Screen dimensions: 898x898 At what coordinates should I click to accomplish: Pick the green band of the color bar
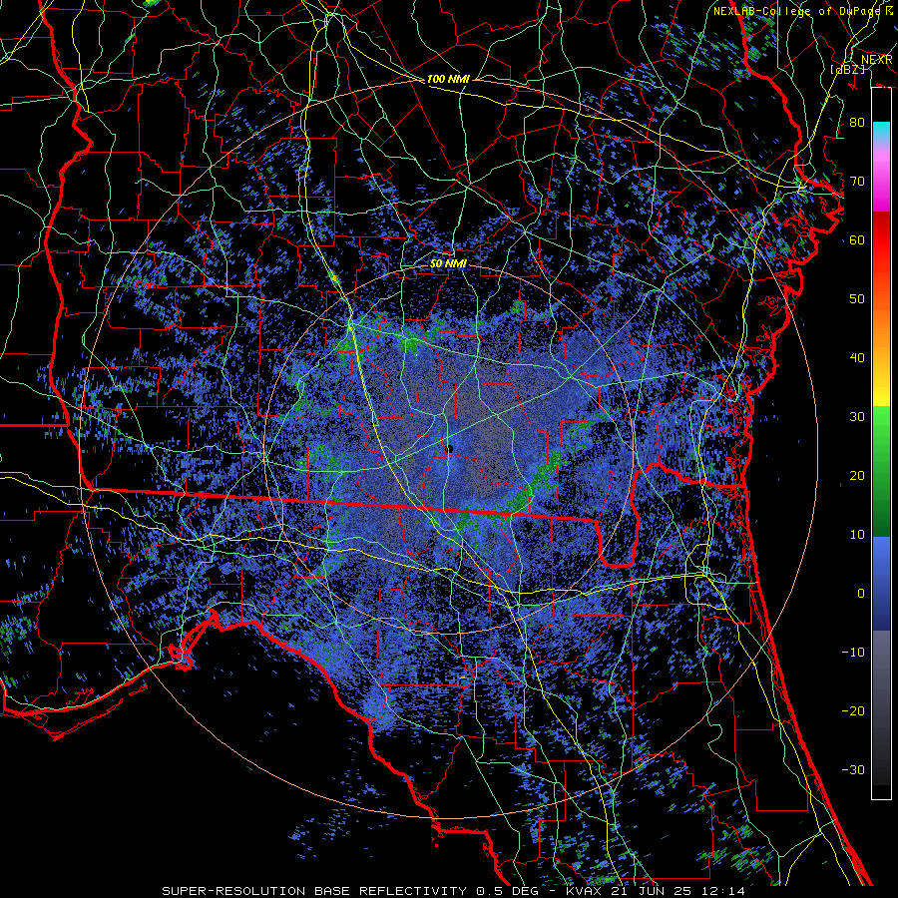coord(881,471)
